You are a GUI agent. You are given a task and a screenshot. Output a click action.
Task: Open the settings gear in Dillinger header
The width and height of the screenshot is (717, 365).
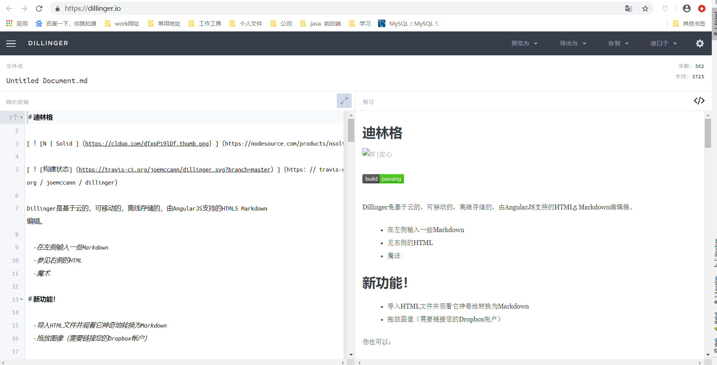[x=700, y=43]
